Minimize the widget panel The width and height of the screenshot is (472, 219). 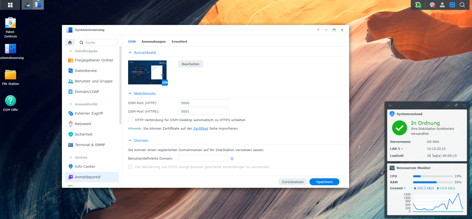pos(448,105)
